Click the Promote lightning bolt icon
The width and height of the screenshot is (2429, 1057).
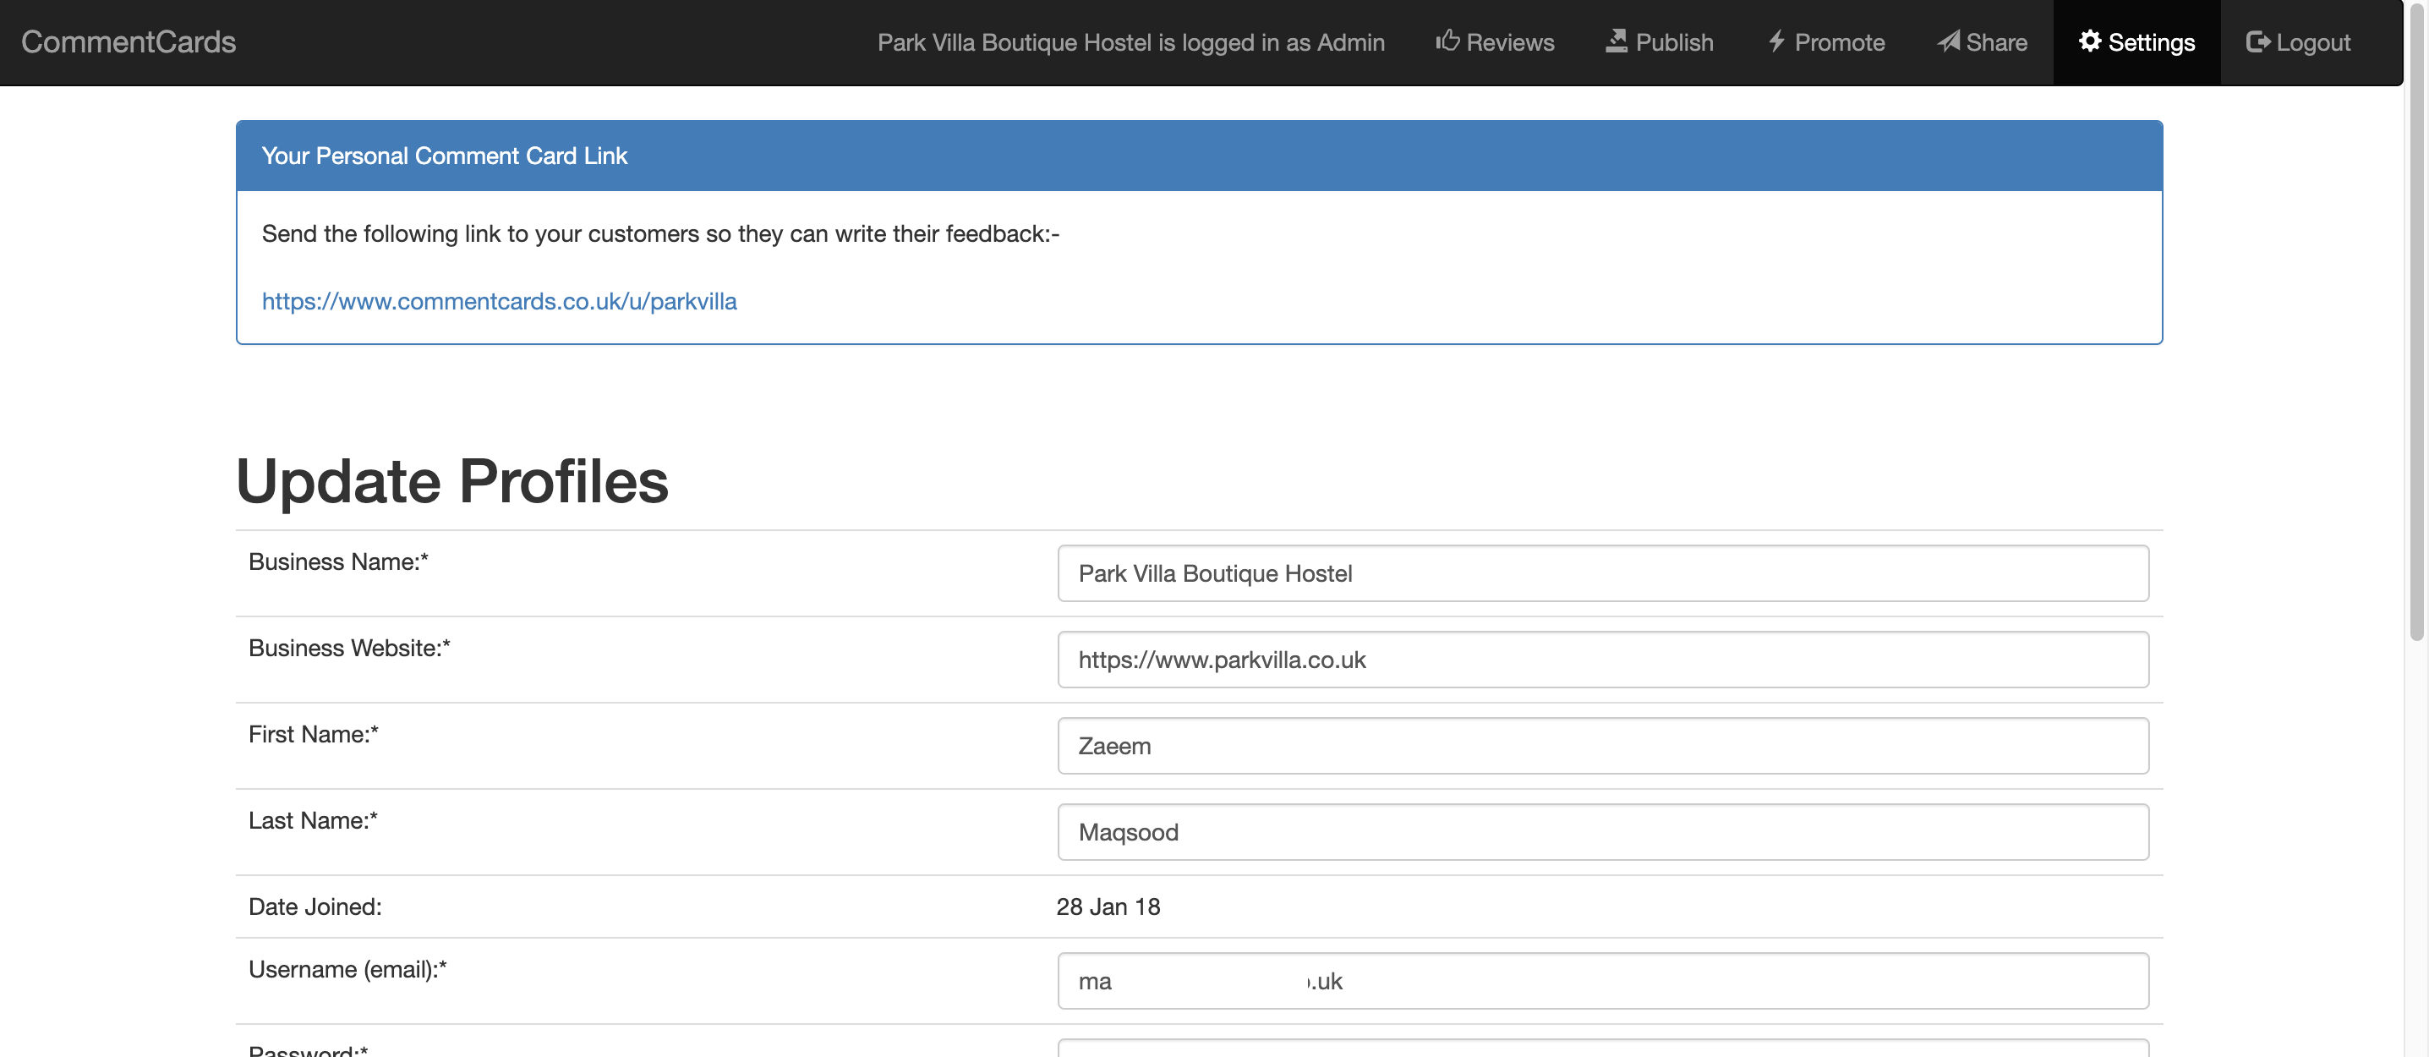[1776, 41]
